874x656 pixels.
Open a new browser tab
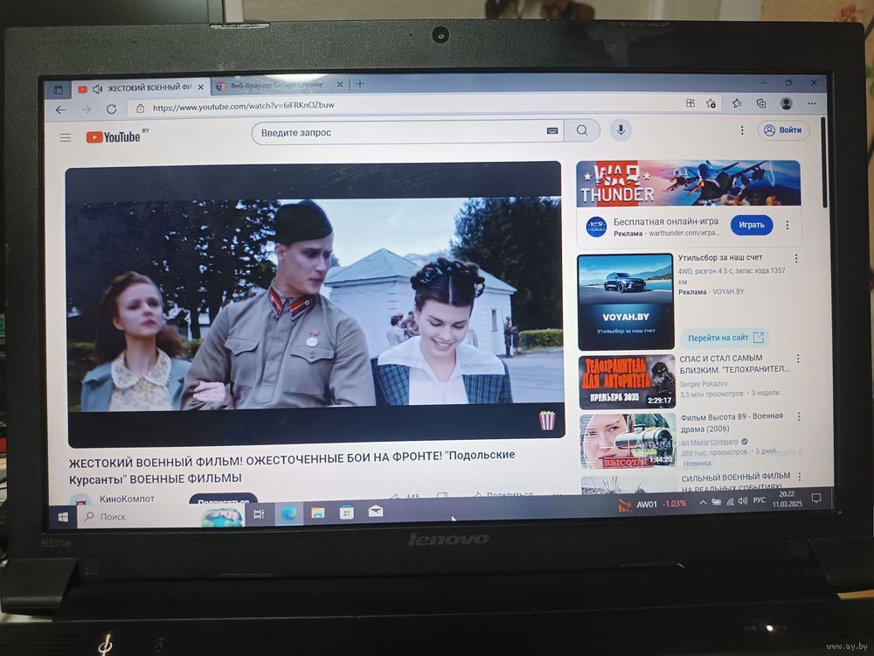click(x=360, y=84)
